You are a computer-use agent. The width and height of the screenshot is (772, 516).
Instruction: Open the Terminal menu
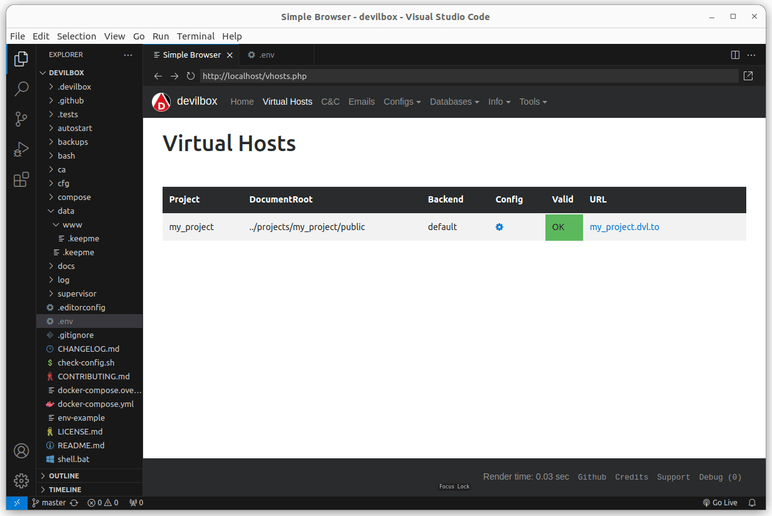(195, 36)
